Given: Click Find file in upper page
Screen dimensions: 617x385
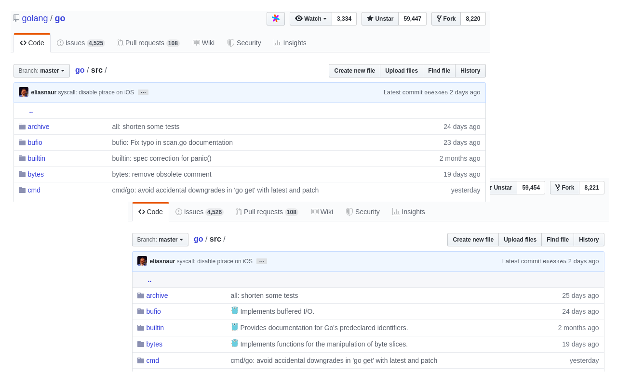Looking at the screenshot, I should tap(439, 71).
